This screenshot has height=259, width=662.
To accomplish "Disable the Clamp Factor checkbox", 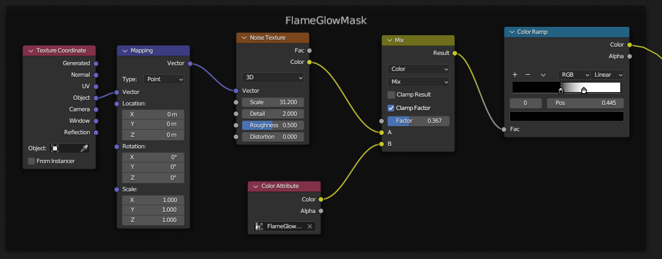I will [392, 108].
